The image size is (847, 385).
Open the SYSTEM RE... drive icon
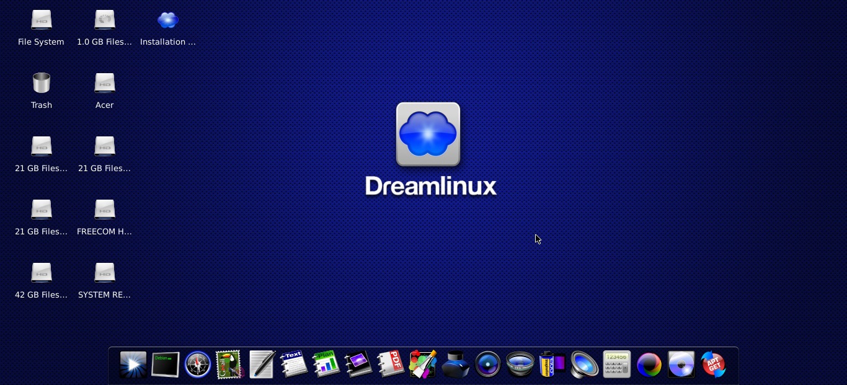point(105,273)
